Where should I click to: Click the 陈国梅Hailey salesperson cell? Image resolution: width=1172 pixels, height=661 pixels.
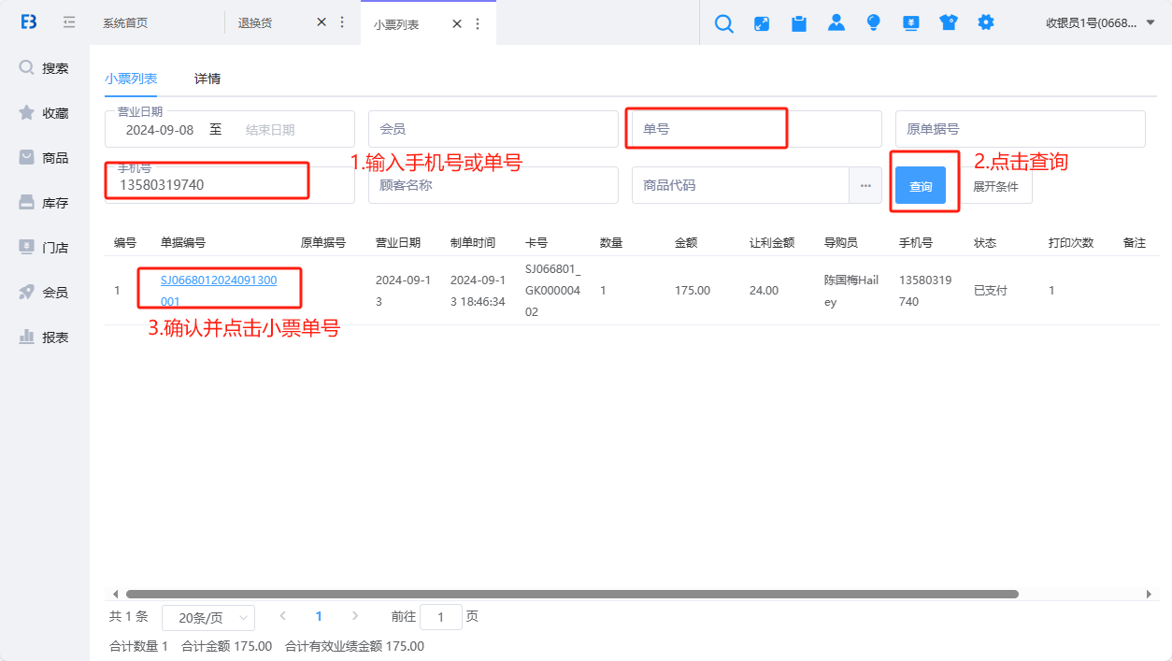point(851,291)
